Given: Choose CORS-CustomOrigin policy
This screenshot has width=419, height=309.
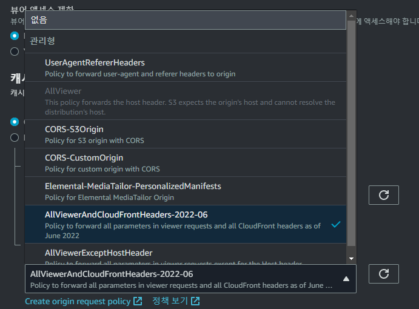Looking at the screenshot, I should click(x=186, y=162).
